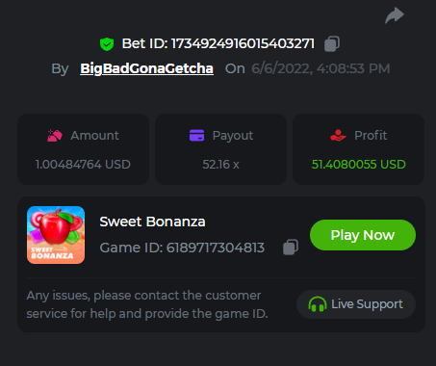Click the pink Amount coins icon
The image size is (436, 366).
tap(55, 136)
